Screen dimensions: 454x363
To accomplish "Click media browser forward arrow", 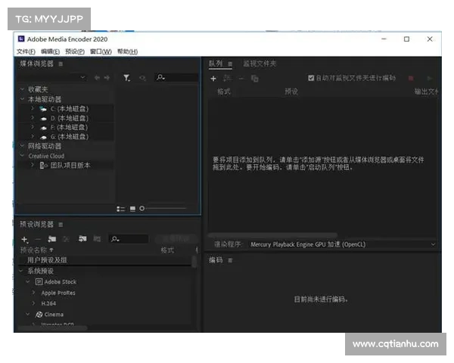I will pos(107,78).
